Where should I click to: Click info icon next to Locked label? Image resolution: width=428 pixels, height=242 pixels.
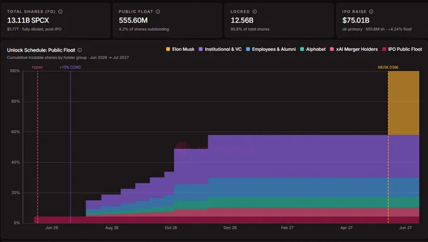coord(255,11)
